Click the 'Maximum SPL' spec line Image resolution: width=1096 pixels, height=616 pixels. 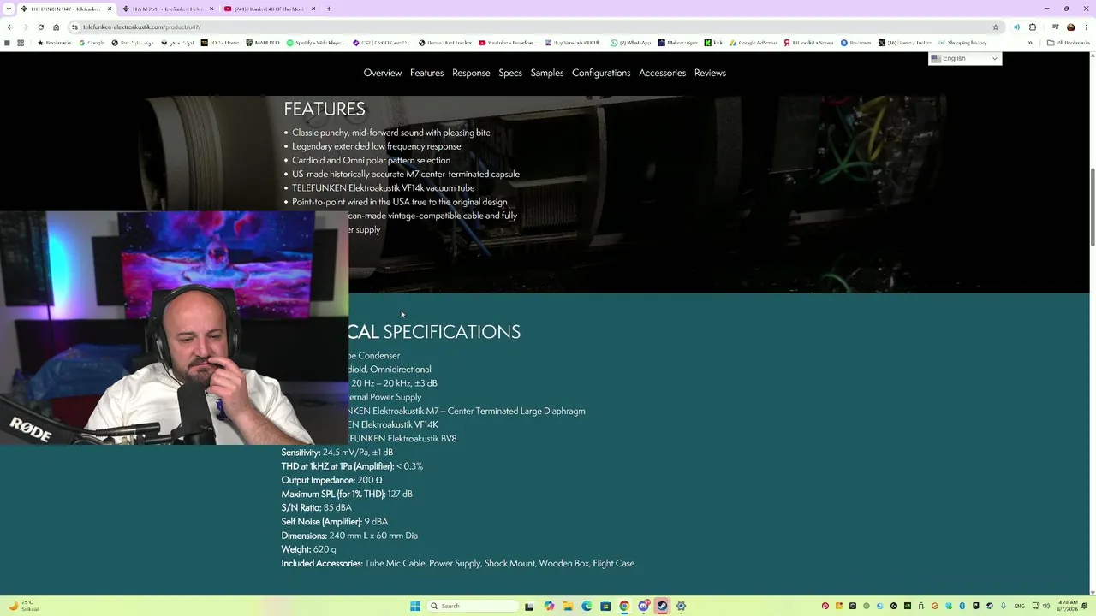click(347, 494)
